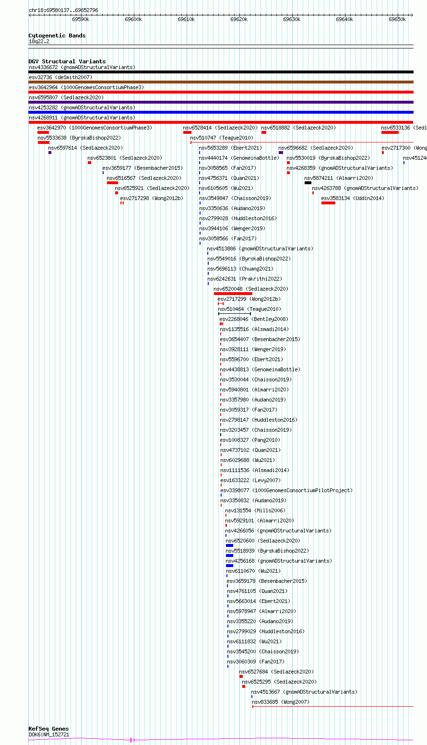The height and width of the screenshot is (745, 427).
Task: Open esv1008327 (Pang2010) label
Action: (x=250, y=440)
